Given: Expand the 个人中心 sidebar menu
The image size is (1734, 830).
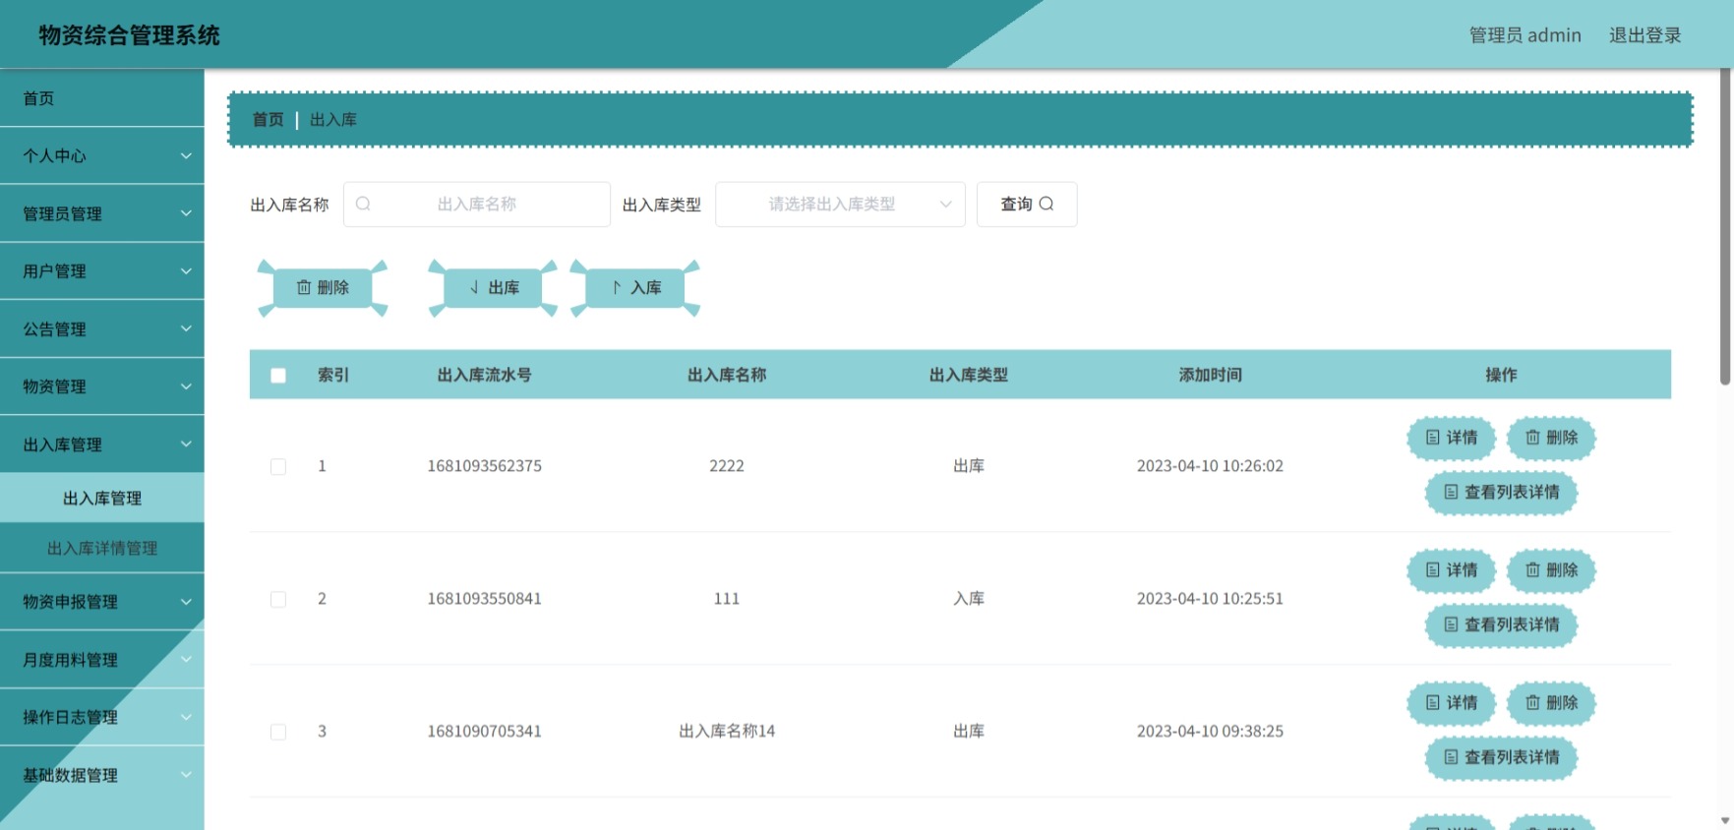Looking at the screenshot, I should [102, 155].
